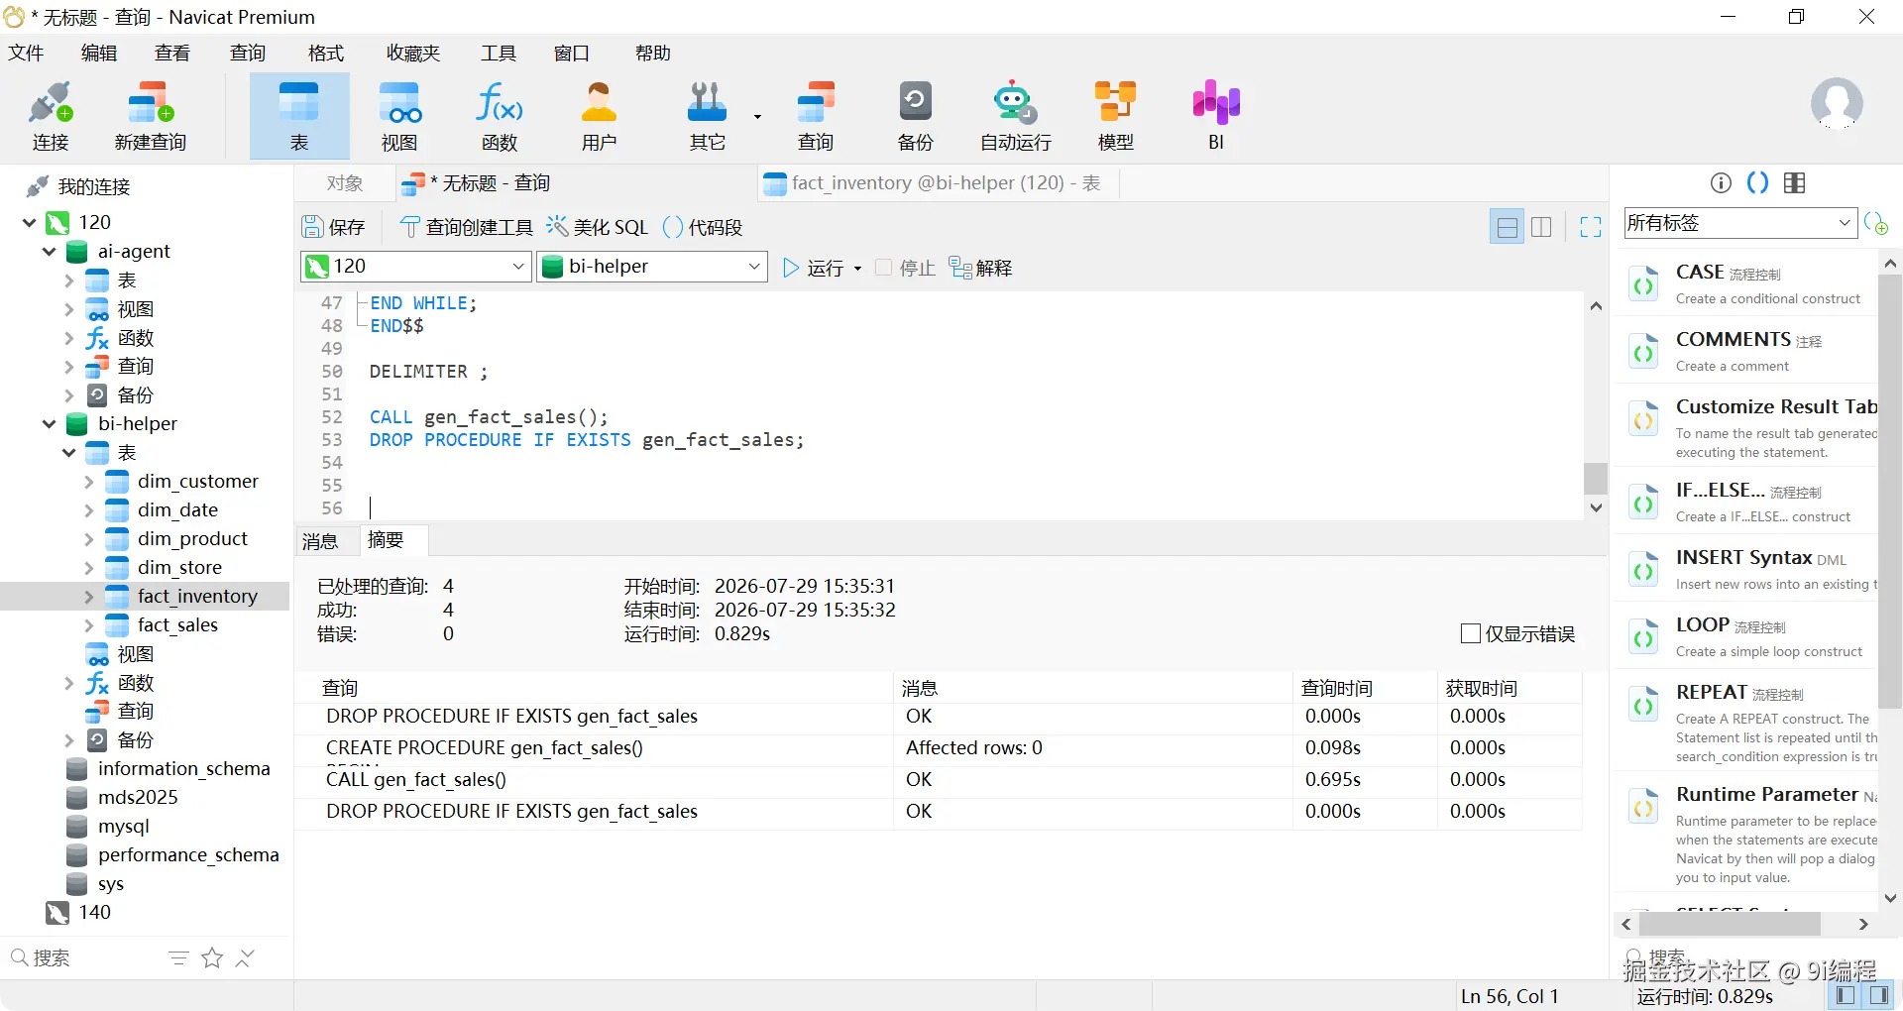
Task: Open the 函数 (Function) toolbar icon
Action: click(500, 116)
